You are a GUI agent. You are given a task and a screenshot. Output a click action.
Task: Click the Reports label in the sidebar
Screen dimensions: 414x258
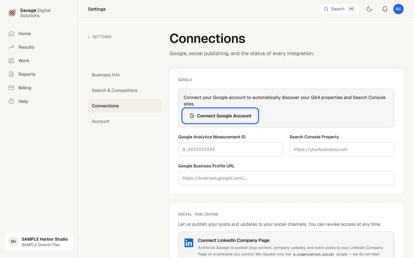[x=27, y=74]
